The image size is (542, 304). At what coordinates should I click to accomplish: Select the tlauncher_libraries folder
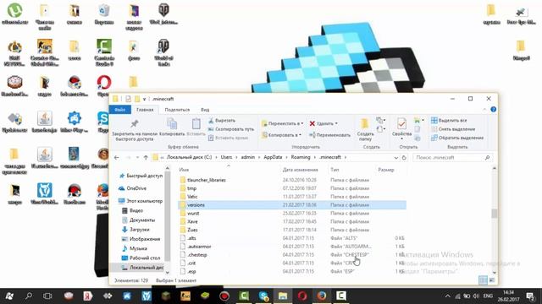coord(206,180)
